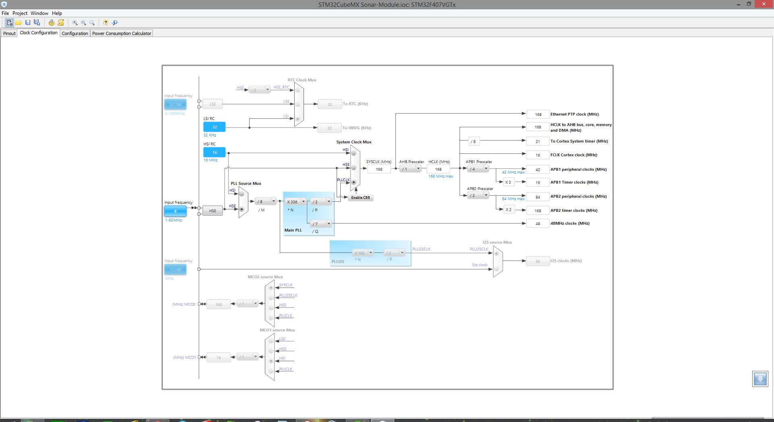774x422 pixels.
Task: Select Ext.clock in I2S source Mux
Action: 497,269
